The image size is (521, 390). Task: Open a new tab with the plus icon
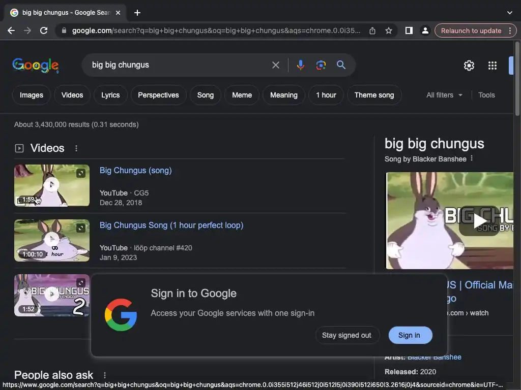[137, 13]
